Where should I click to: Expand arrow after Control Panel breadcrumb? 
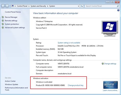point(29,6)
